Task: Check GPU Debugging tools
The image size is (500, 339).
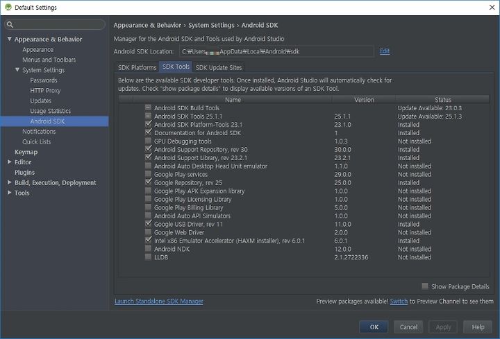Action: click(148, 141)
